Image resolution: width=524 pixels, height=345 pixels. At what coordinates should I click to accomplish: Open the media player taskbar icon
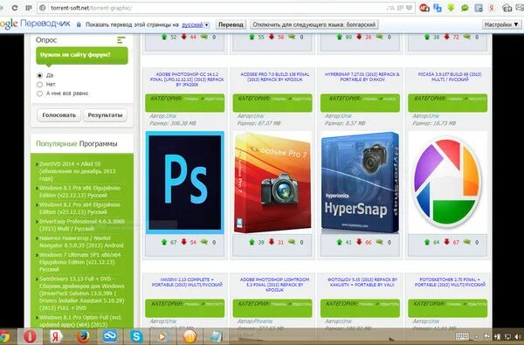pyautogui.click(x=162, y=336)
